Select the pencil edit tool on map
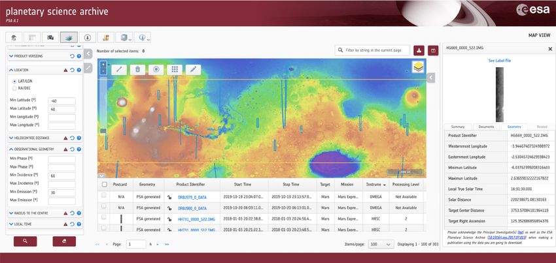 193,69
